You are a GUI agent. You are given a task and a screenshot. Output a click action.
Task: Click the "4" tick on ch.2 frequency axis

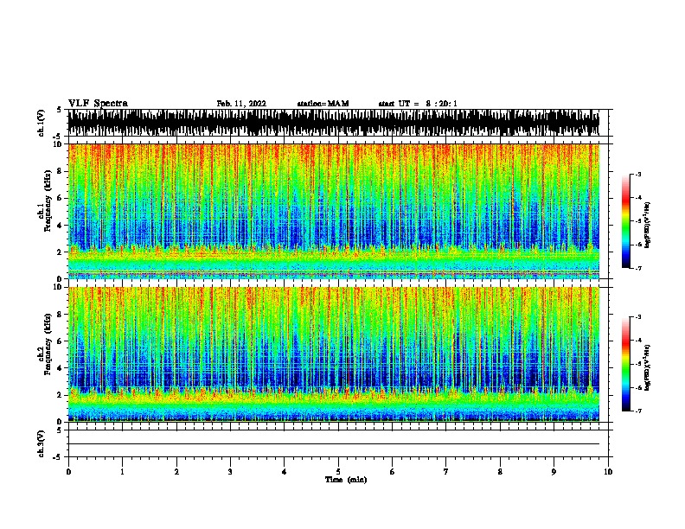click(x=61, y=368)
